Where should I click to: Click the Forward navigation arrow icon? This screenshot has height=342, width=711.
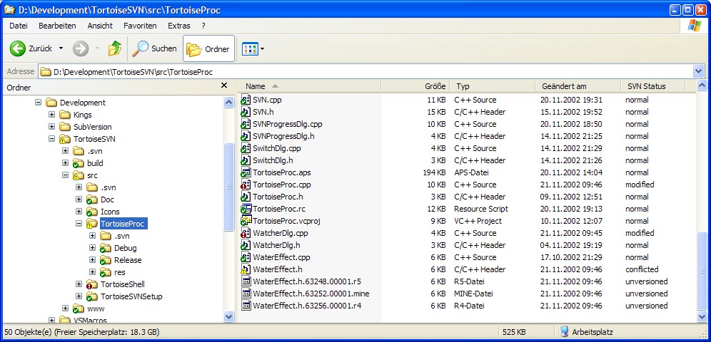click(x=80, y=48)
